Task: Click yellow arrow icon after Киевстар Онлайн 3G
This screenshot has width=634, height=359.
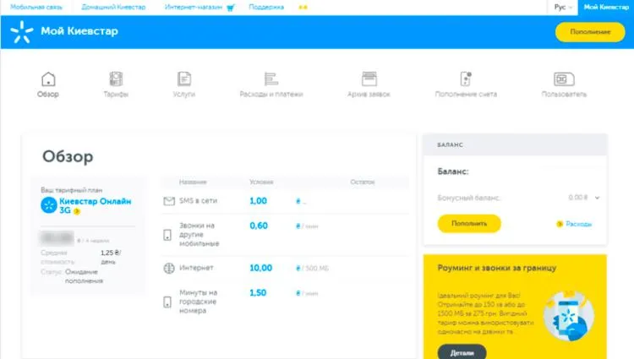Action: point(77,211)
